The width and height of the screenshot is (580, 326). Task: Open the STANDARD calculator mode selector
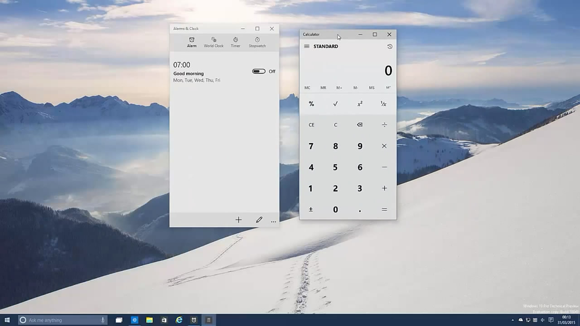[x=325, y=46]
